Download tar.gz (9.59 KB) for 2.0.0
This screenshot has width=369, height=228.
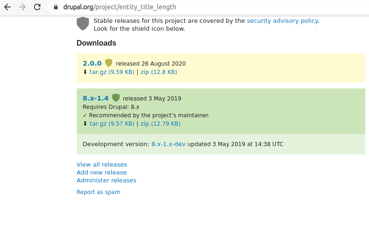click(x=112, y=72)
